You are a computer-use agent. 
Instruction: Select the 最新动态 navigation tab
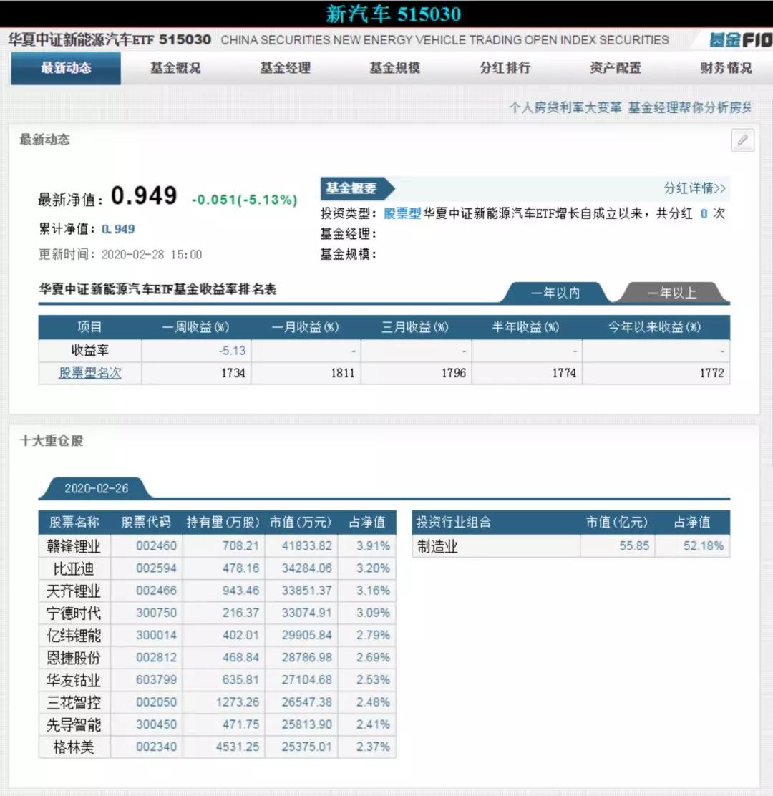coord(65,67)
